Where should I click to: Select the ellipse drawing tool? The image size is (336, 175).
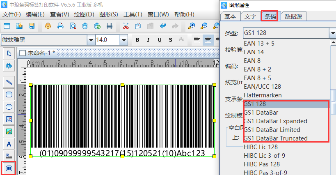9,107
